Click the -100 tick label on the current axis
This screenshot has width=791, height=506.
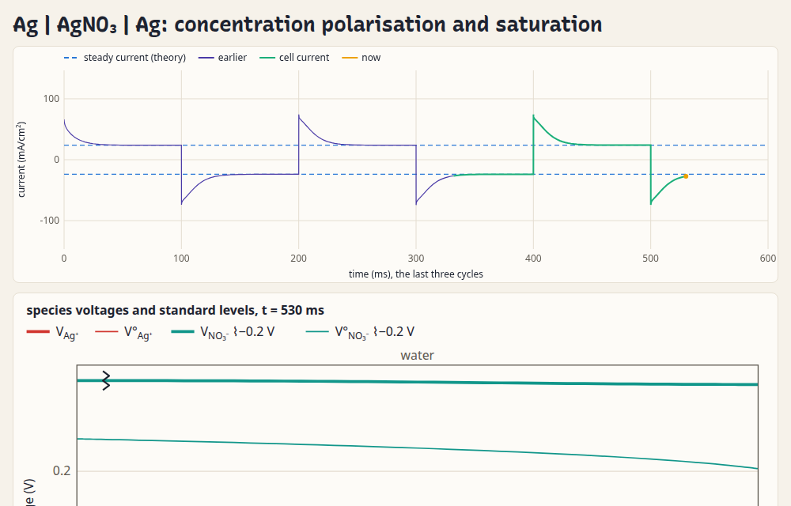[49, 221]
